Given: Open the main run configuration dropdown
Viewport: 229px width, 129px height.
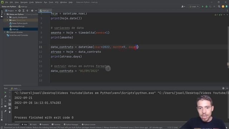Looking at the screenshot, I should click(194, 6).
